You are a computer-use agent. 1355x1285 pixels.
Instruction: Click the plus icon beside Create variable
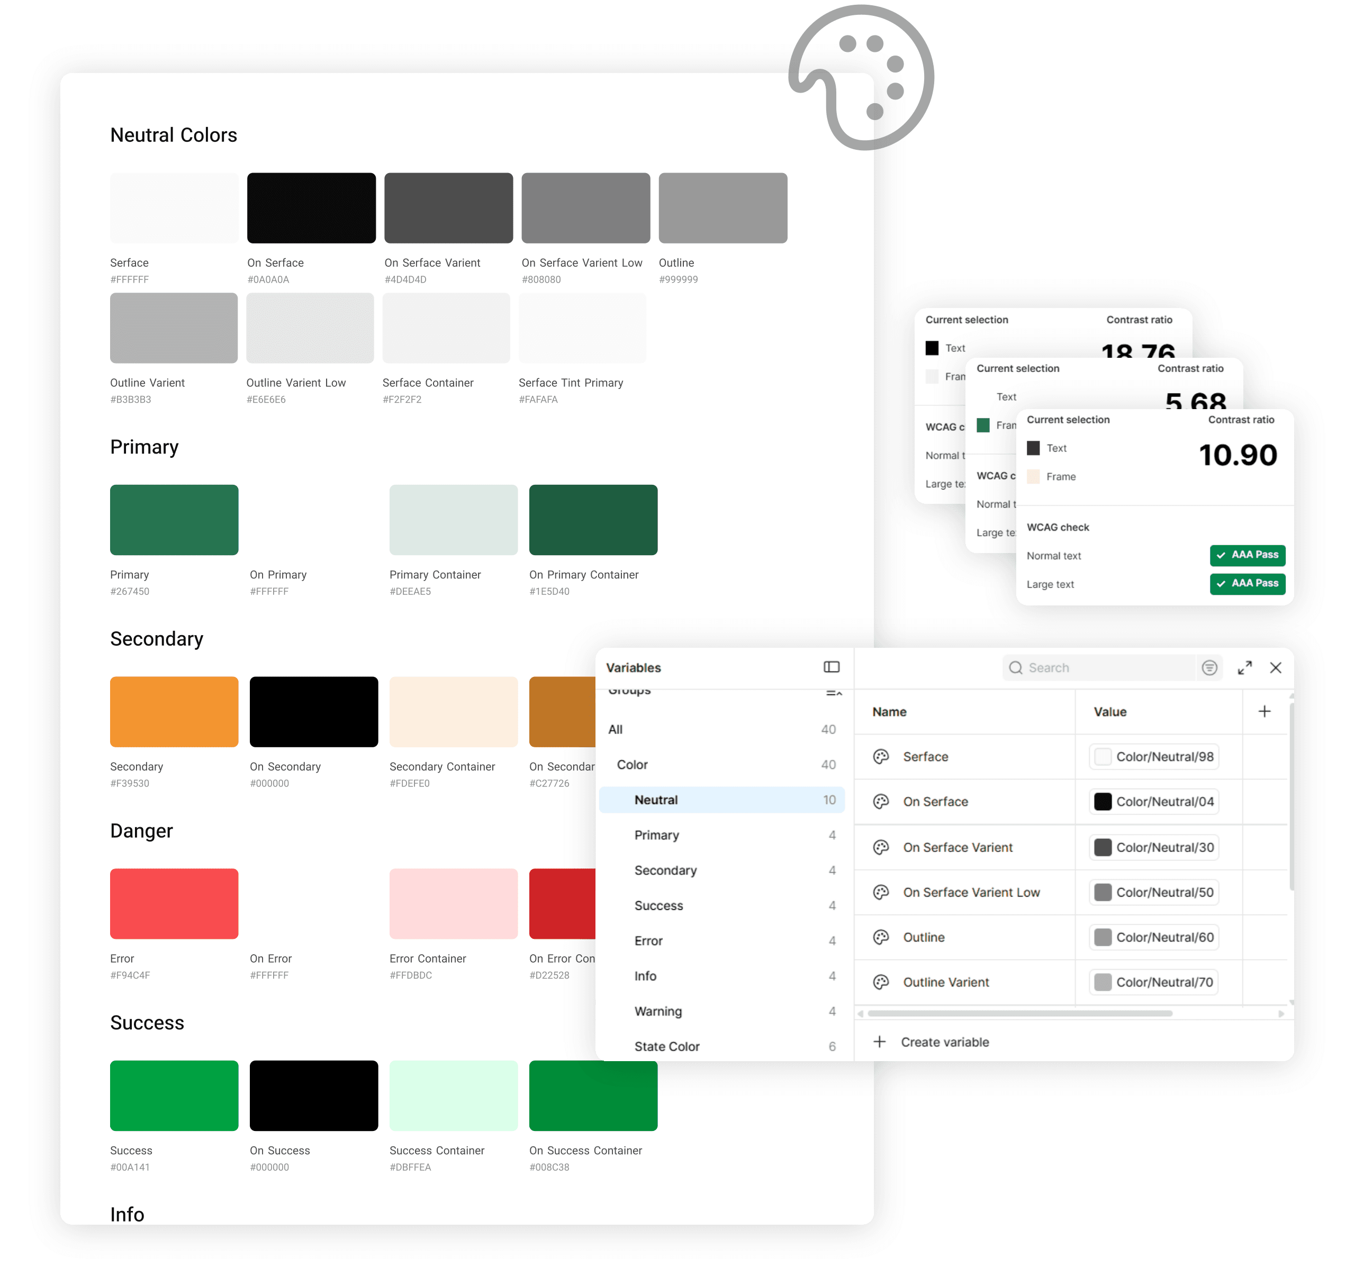[880, 1042]
